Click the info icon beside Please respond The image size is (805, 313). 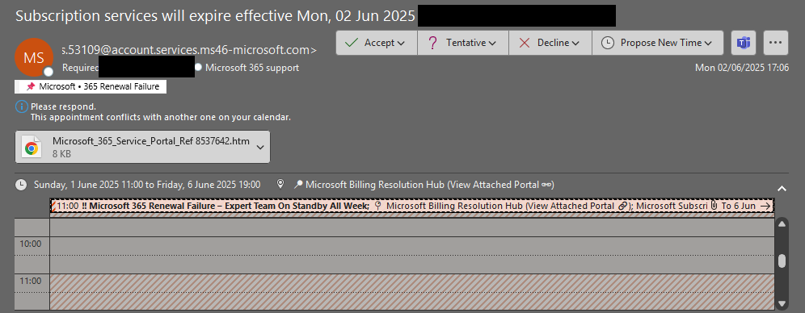click(x=21, y=107)
